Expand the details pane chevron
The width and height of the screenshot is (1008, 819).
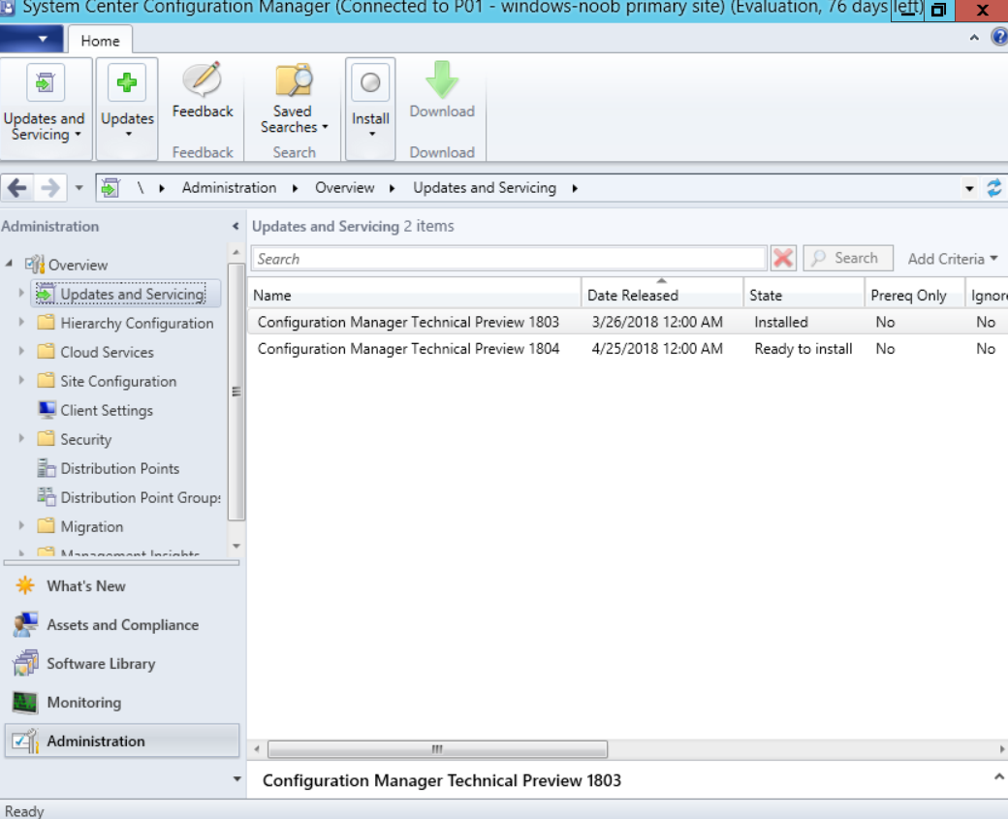click(x=998, y=776)
